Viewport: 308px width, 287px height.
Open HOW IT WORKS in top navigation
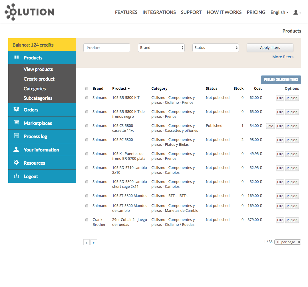pos(224,12)
